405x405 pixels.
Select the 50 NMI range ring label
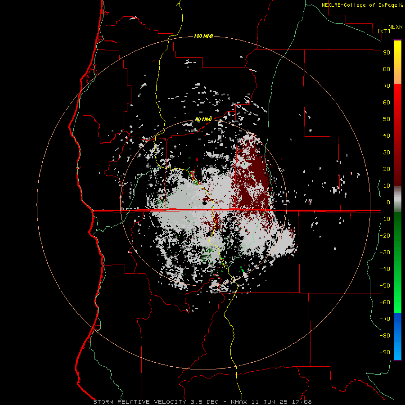203,119
